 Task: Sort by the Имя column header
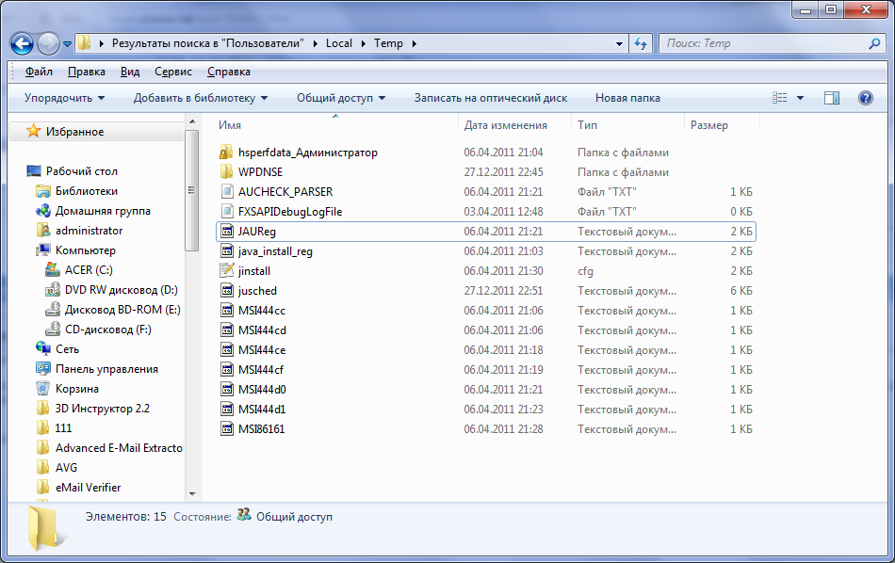coord(230,125)
